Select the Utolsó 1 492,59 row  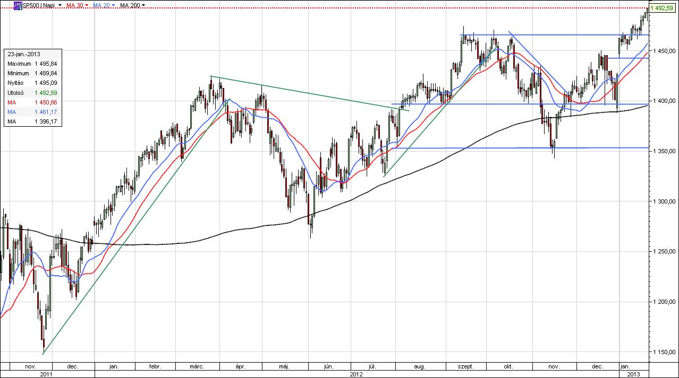click(32, 92)
